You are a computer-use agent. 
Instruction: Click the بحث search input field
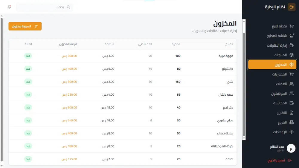pyautogui.click(x=45, y=7)
